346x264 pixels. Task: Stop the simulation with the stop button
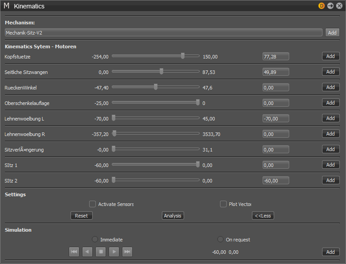101,252
